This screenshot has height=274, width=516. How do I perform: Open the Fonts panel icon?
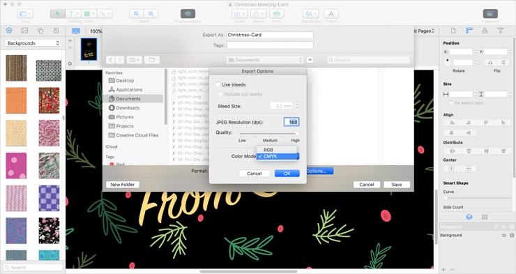pos(331,13)
